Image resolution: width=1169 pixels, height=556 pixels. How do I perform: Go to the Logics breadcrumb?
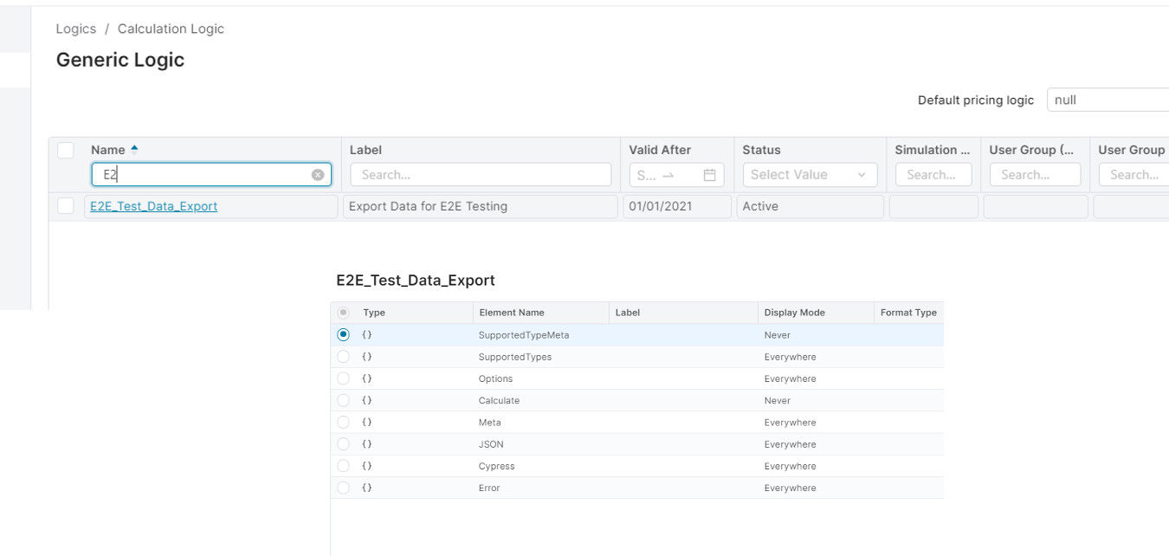click(x=76, y=29)
